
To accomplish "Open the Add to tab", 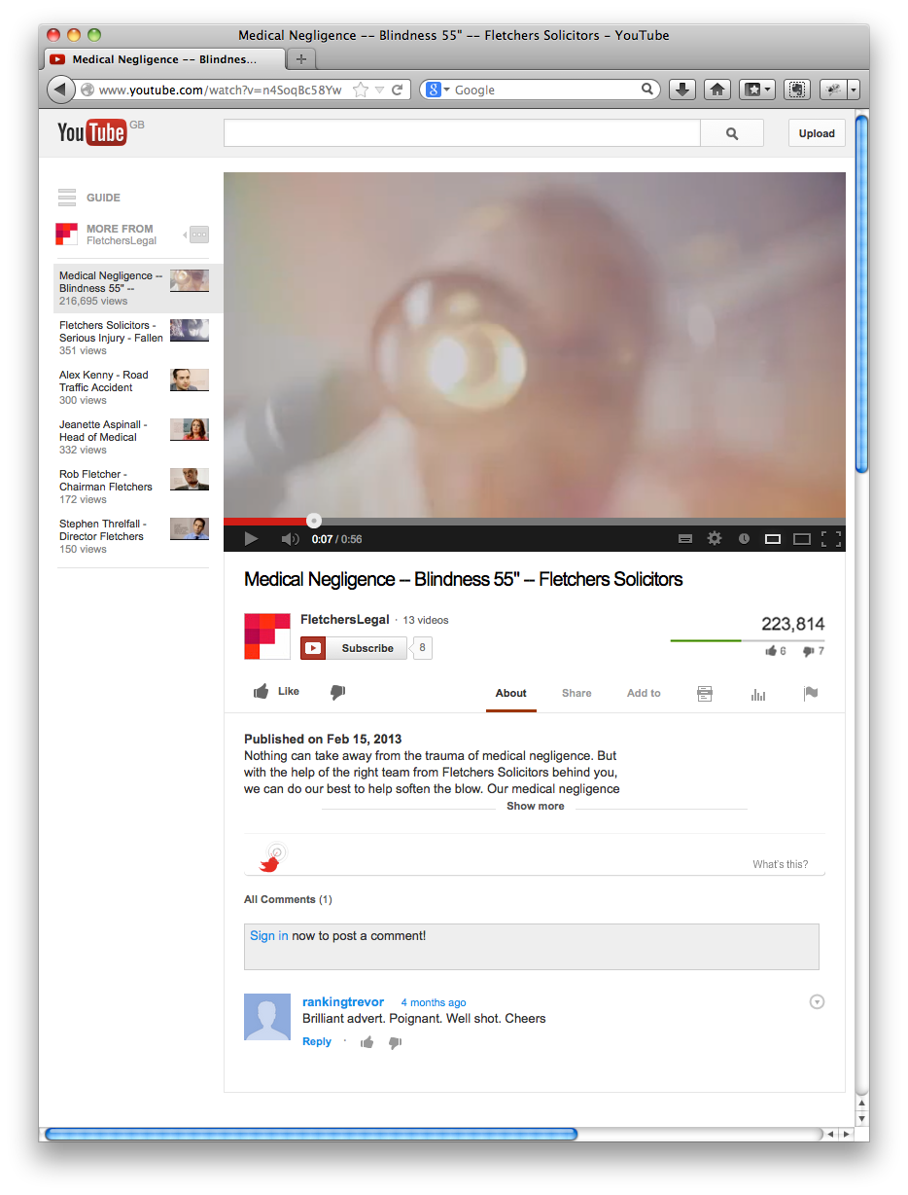I will pyautogui.click(x=644, y=693).
